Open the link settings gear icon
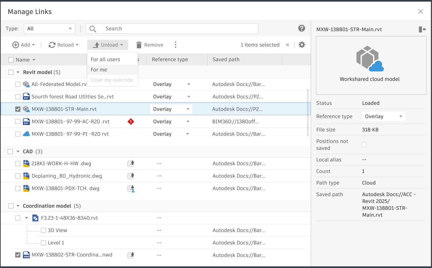 coord(302,44)
